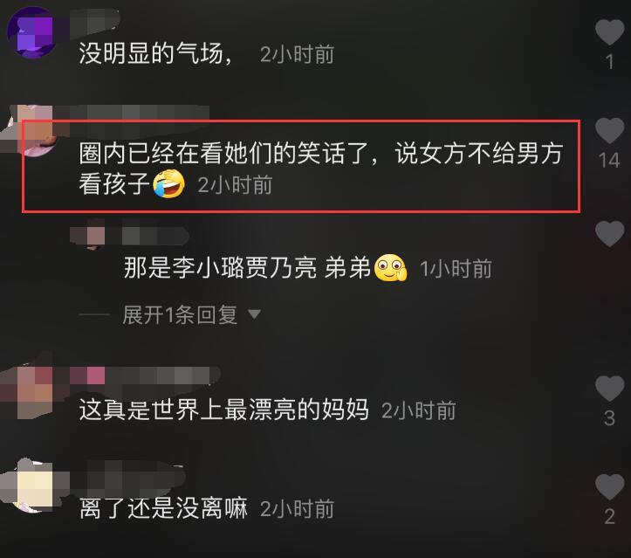Image resolution: width=631 pixels, height=558 pixels.
Task: Expand "展开1条回复" replies
Action: (x=180, y=315)
